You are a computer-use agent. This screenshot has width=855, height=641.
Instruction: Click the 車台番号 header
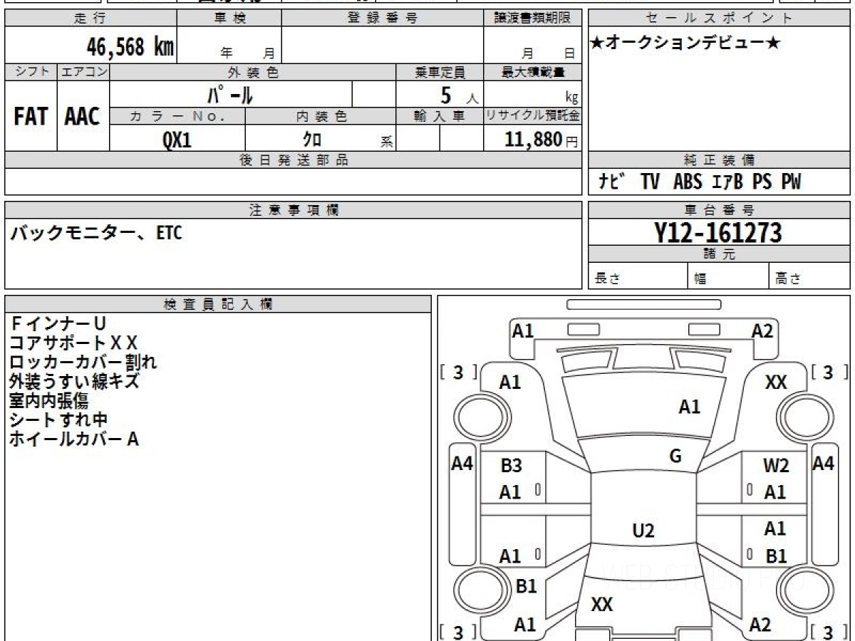click(719, 210)
